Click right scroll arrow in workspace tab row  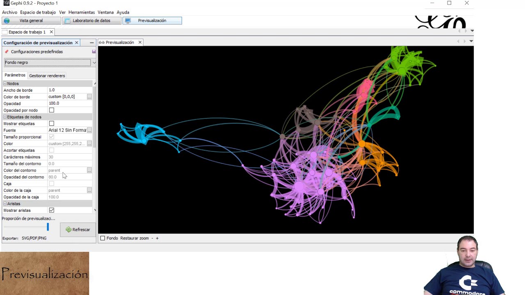(465, 31)
